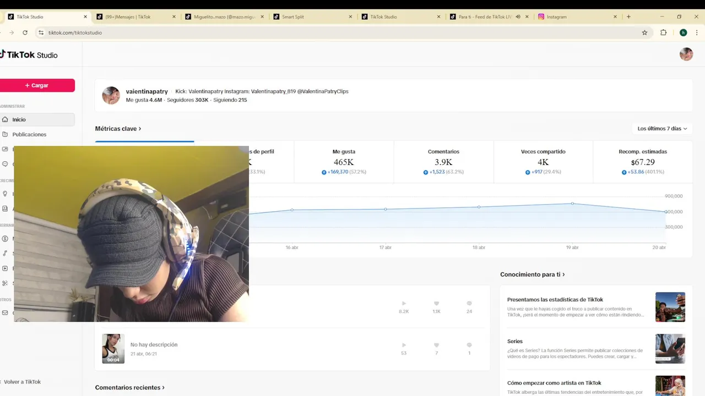Click the 'Seguidores 303K' text

coord(188,100)
